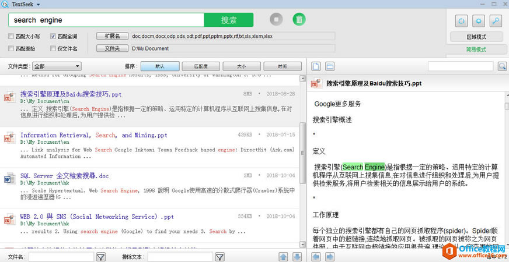This screenshot has height=262, width=509.
Task: Click results list scroll down arrow
Action: 302,245
